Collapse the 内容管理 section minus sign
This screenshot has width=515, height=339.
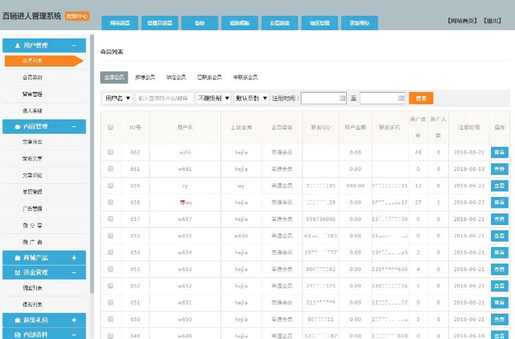[74, 127]
